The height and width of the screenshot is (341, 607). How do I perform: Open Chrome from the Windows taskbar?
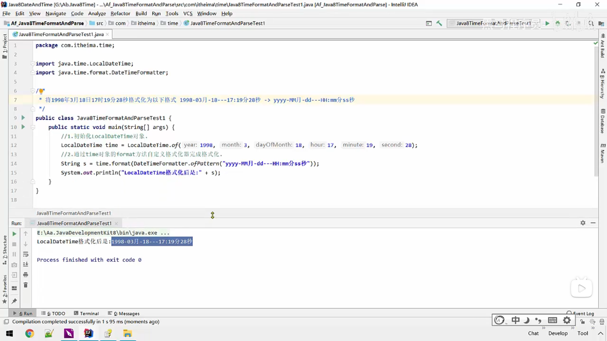[x=29, y=333]
